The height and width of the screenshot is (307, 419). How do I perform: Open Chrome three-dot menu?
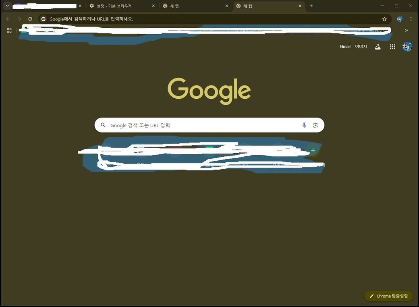coord(411,19)
